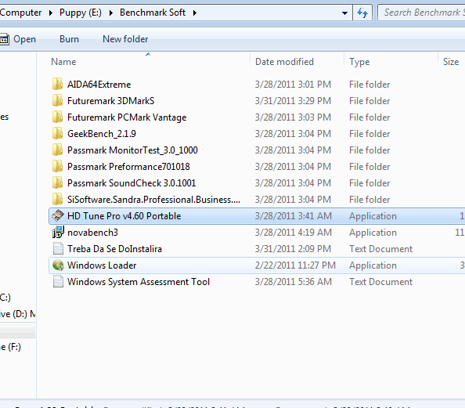The image size is (465, 408).
Task: Sort by the Type column header
Action: click(359, 62)
